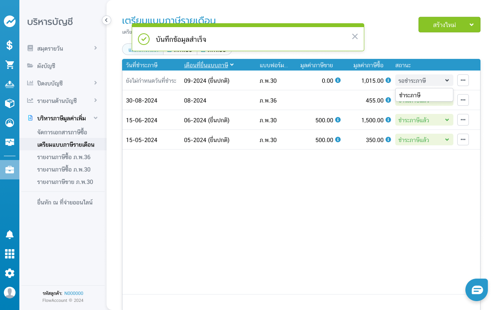This screenshot has width=496, height=310.
Task: Click info icon beside 1,015.00 purchase tax
Action: click(388, 80)
